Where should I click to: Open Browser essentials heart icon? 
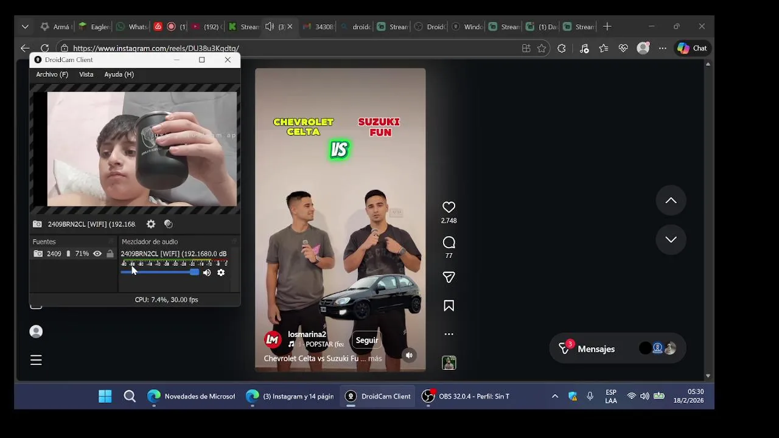[623, 48]
